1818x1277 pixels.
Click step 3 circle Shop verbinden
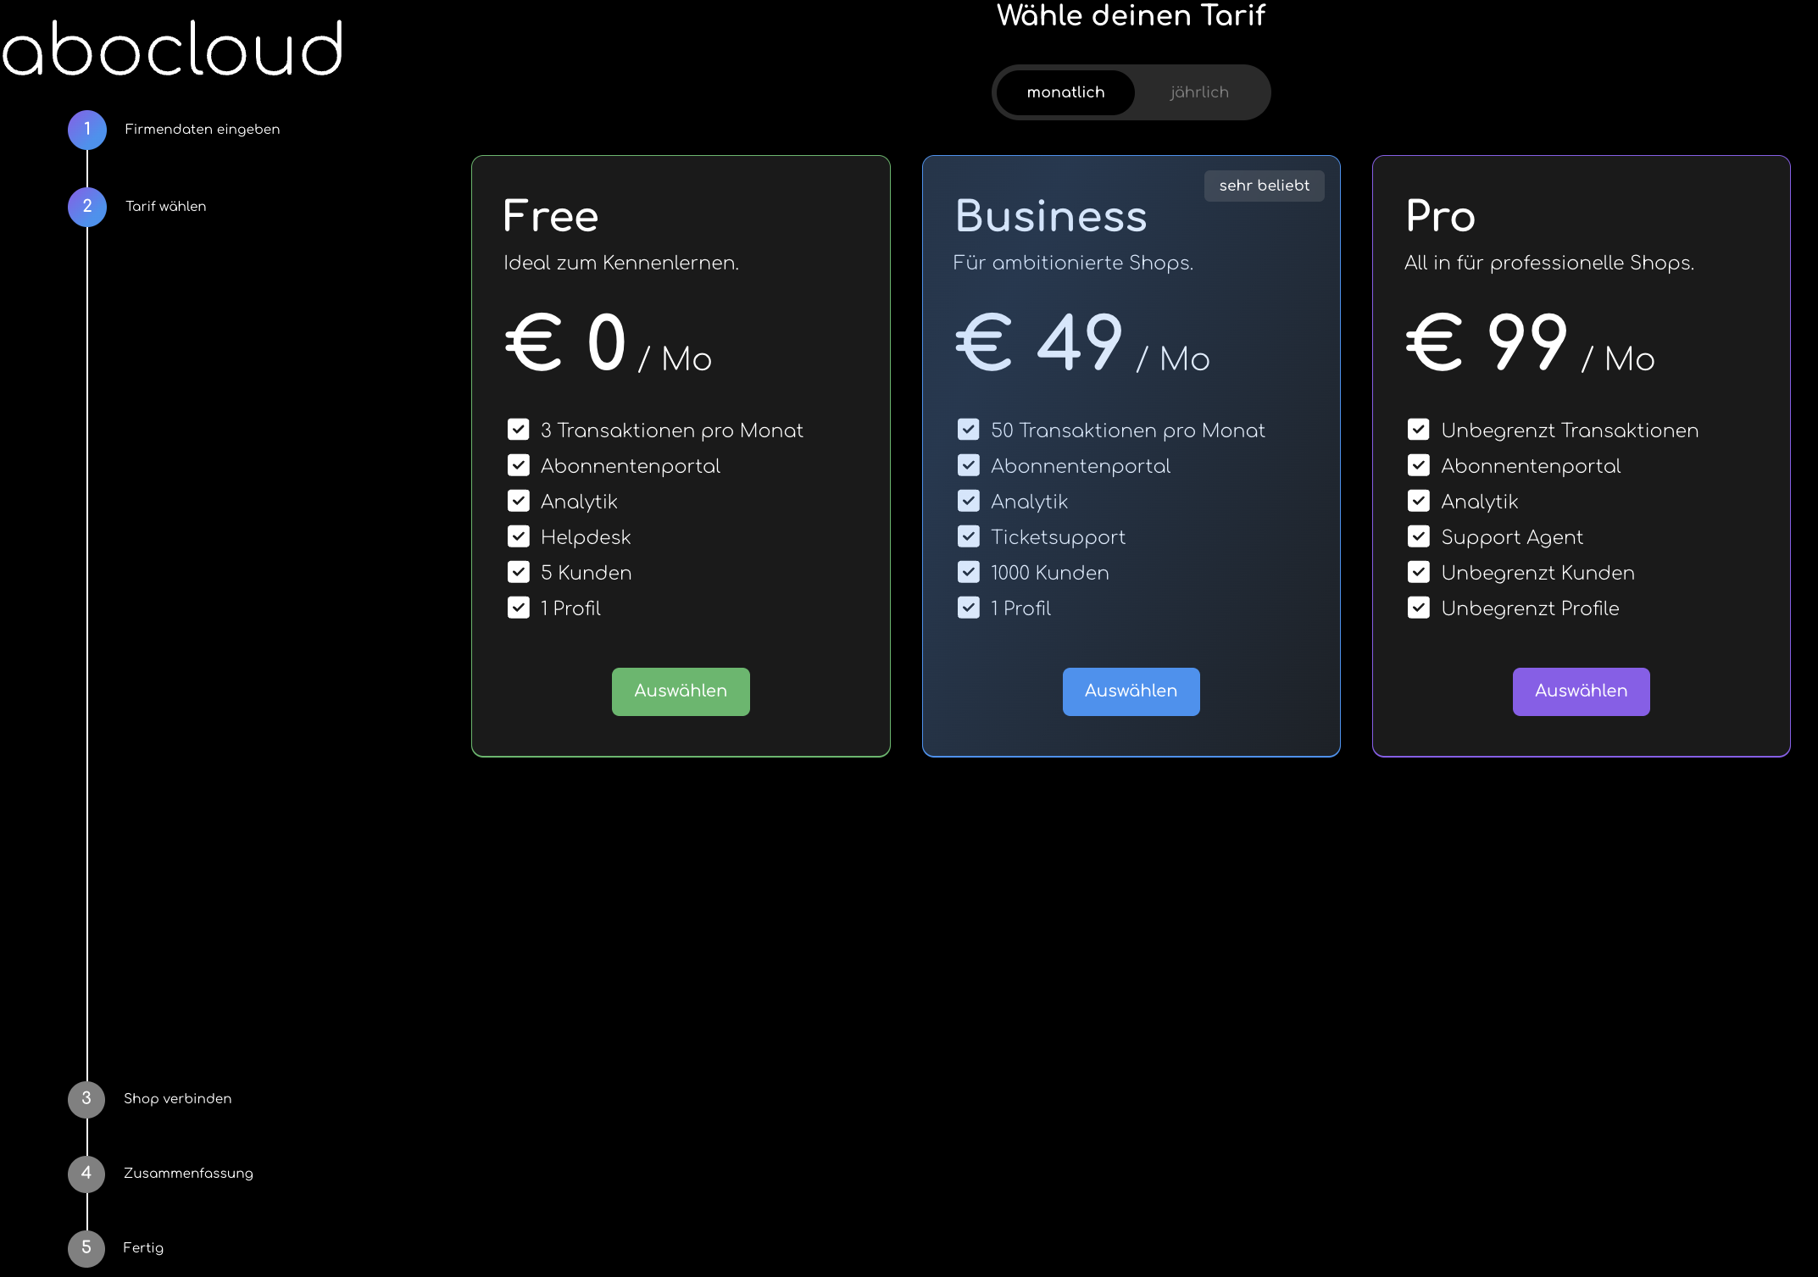pyautogui.click(x=86, y=1099)
